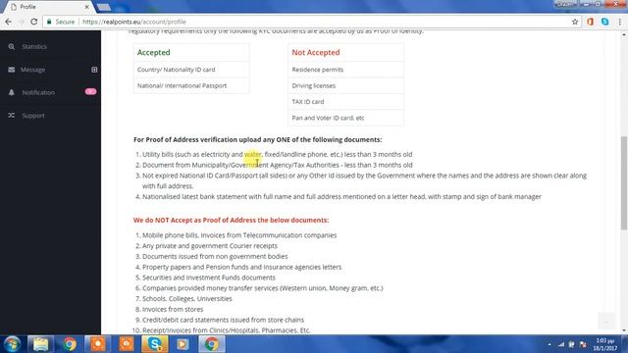Open the Chrome three-dot menu
The width and height of the screenshot is (628, 353).
click(x=619, y=22)
